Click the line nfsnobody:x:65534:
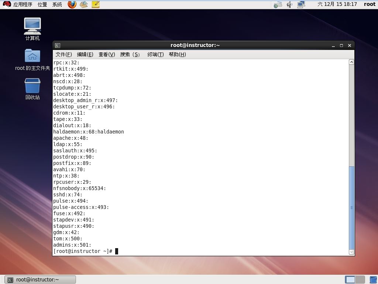Screen dimensions: 378x284 pos(80,188)
